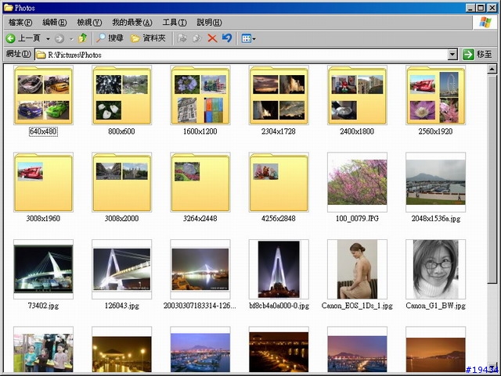Select the 3264x2448 folder thumbnail
The width and height of the screenshot is (501, 376).
tap(200, 182)
